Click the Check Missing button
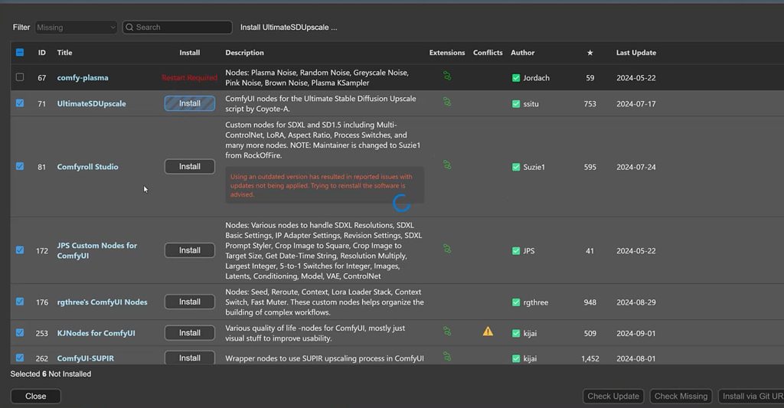784x408 pixels. point(681,397)
